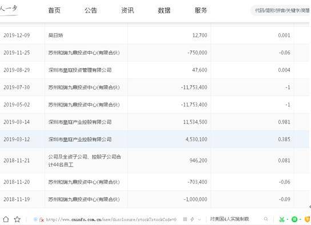The image size is (311, 225).
Task: Click the lightning speed-mode icon
Action: point(192,219)
